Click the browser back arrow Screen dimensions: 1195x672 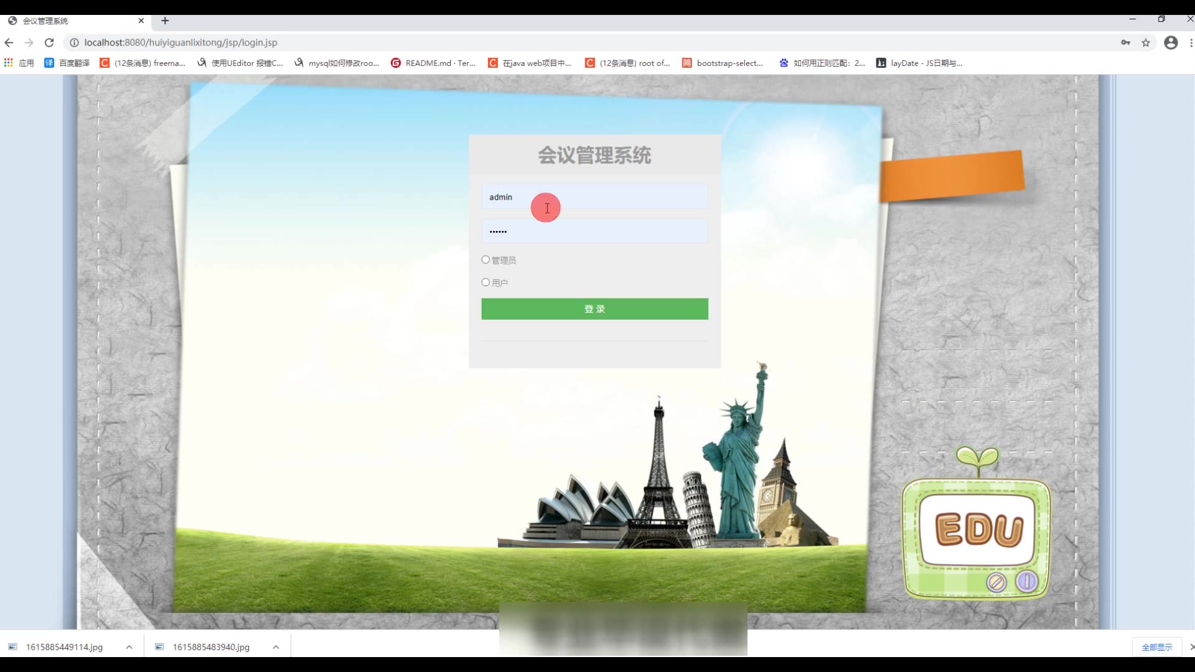9,42
